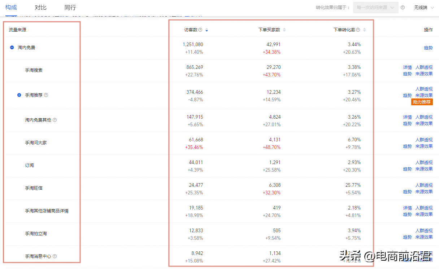
Task: Click the blue sort arrows on 访客数
Action: click(207, 30)
